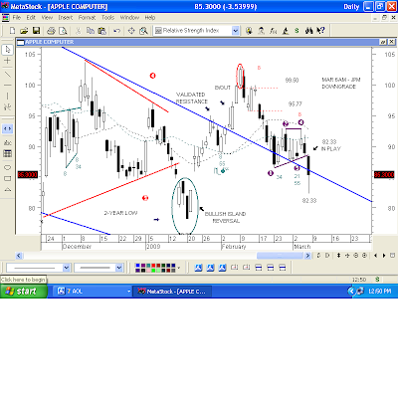398x398 pixels.
Task: Select MetaStock Apple taskbar button
Action: (x=172, y=292)
